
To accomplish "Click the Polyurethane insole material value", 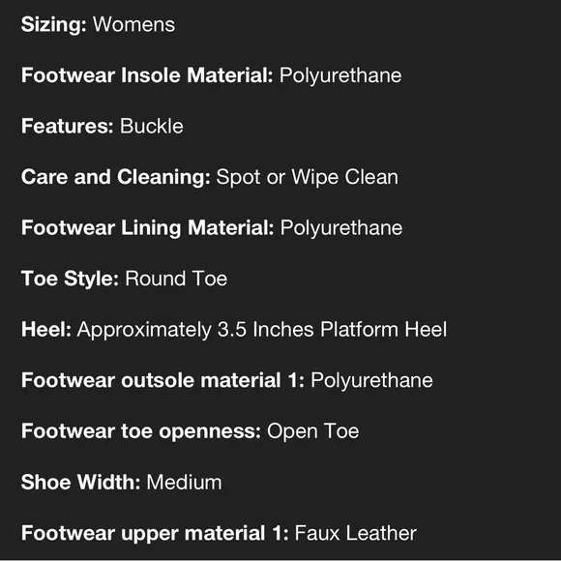I will point(340,75).
